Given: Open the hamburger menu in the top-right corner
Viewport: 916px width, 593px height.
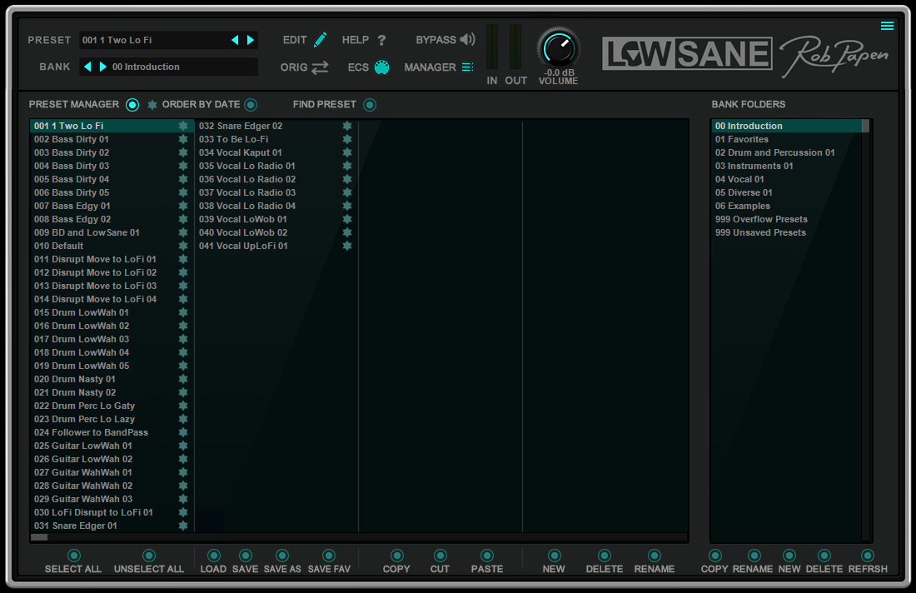Looking at the screenshot, I should pos(886,26).
